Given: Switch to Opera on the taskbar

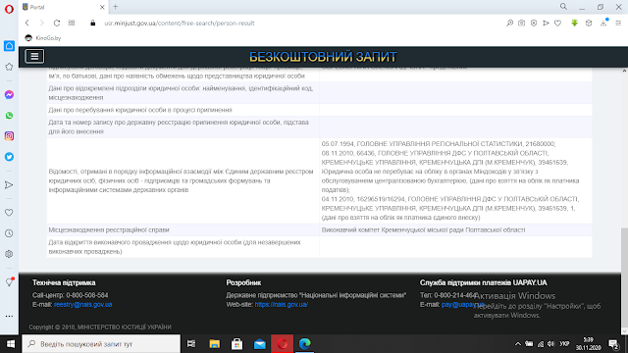Looking at the screenshot, I should (x=282, y=344).
